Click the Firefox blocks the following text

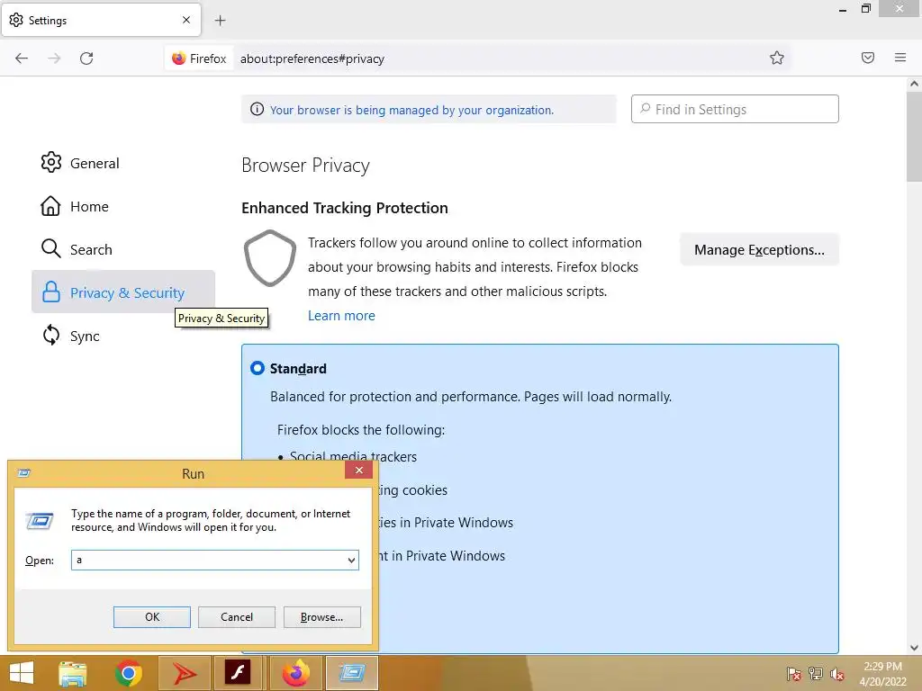click(x=361, y=429)
